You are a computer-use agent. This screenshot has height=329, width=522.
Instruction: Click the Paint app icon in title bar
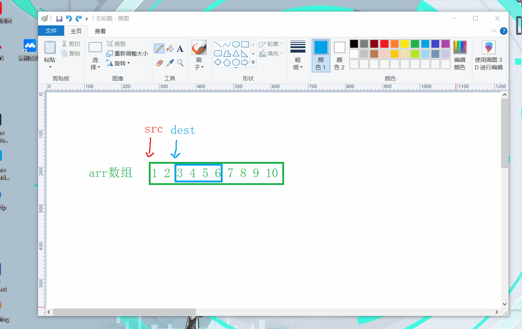tap(45, 19)
